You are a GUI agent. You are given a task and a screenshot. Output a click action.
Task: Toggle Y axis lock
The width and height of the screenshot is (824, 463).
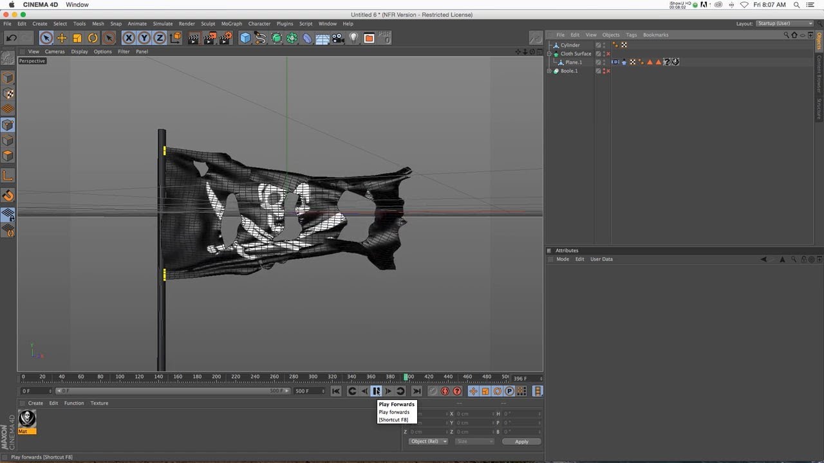pyautogui.click(x=144, y=38)
